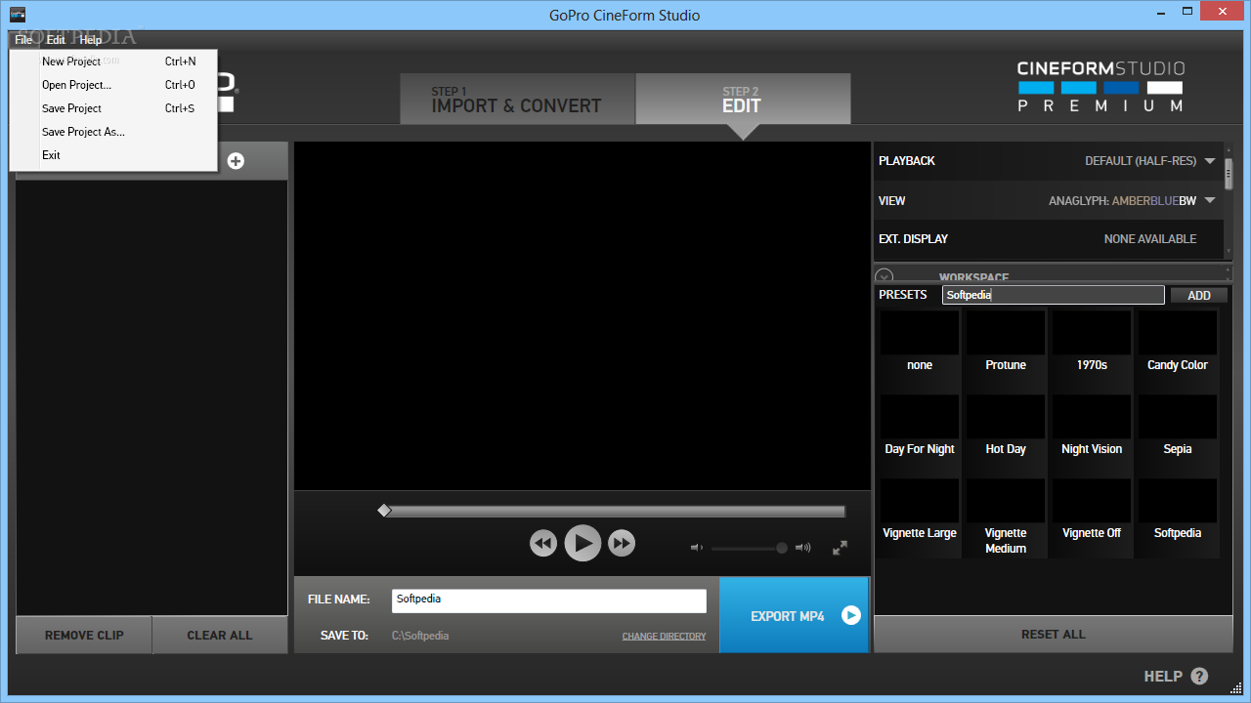Select the none preset thumbnail
Viewport: 1251px width, 703px height.
[x=920, y=333]
